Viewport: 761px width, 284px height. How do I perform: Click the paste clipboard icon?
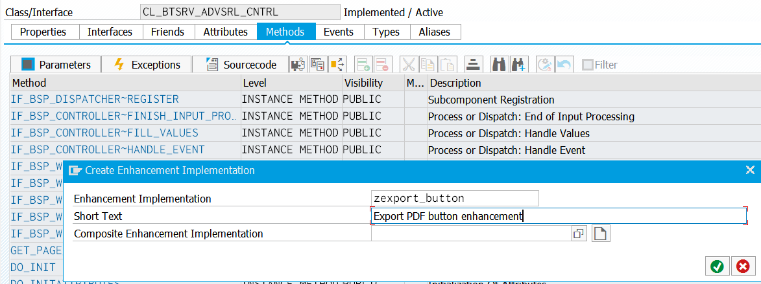pyautogui.click(x=448, y=64)
